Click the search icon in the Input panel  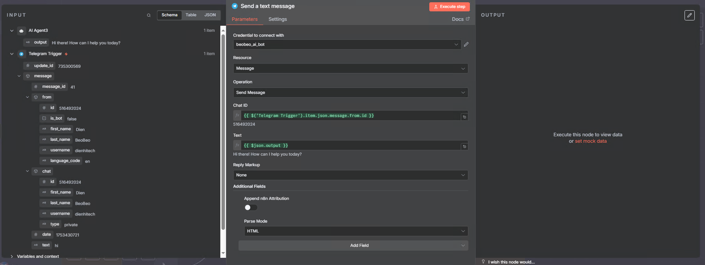pos(149,16)
